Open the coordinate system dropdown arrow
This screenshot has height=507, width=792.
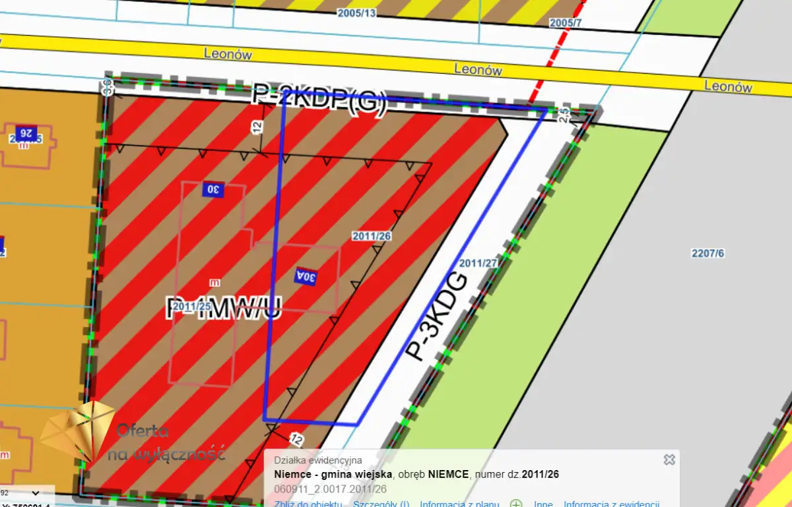(x=36, y=492)
